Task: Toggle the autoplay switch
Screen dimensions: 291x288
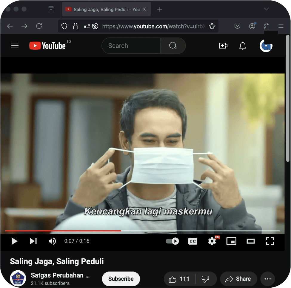Action: [172, 241]
